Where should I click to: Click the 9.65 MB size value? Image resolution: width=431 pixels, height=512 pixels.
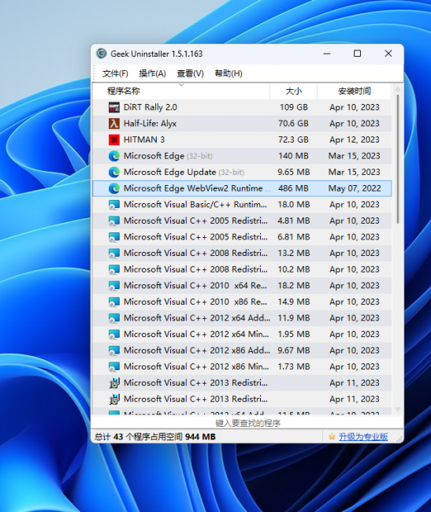point(294,172)
